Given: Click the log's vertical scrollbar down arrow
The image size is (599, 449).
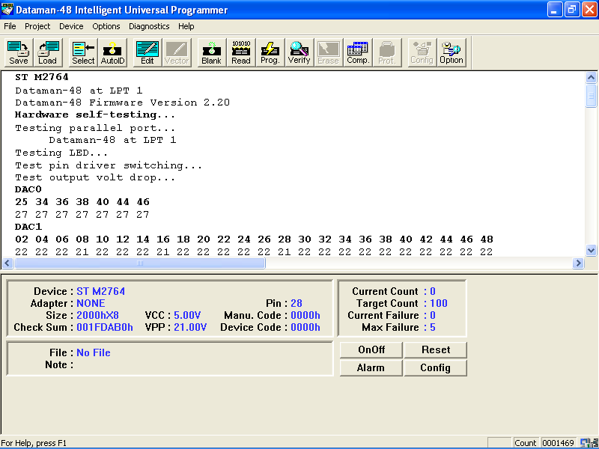Looking at the screenshot, I should pos(591,251).
